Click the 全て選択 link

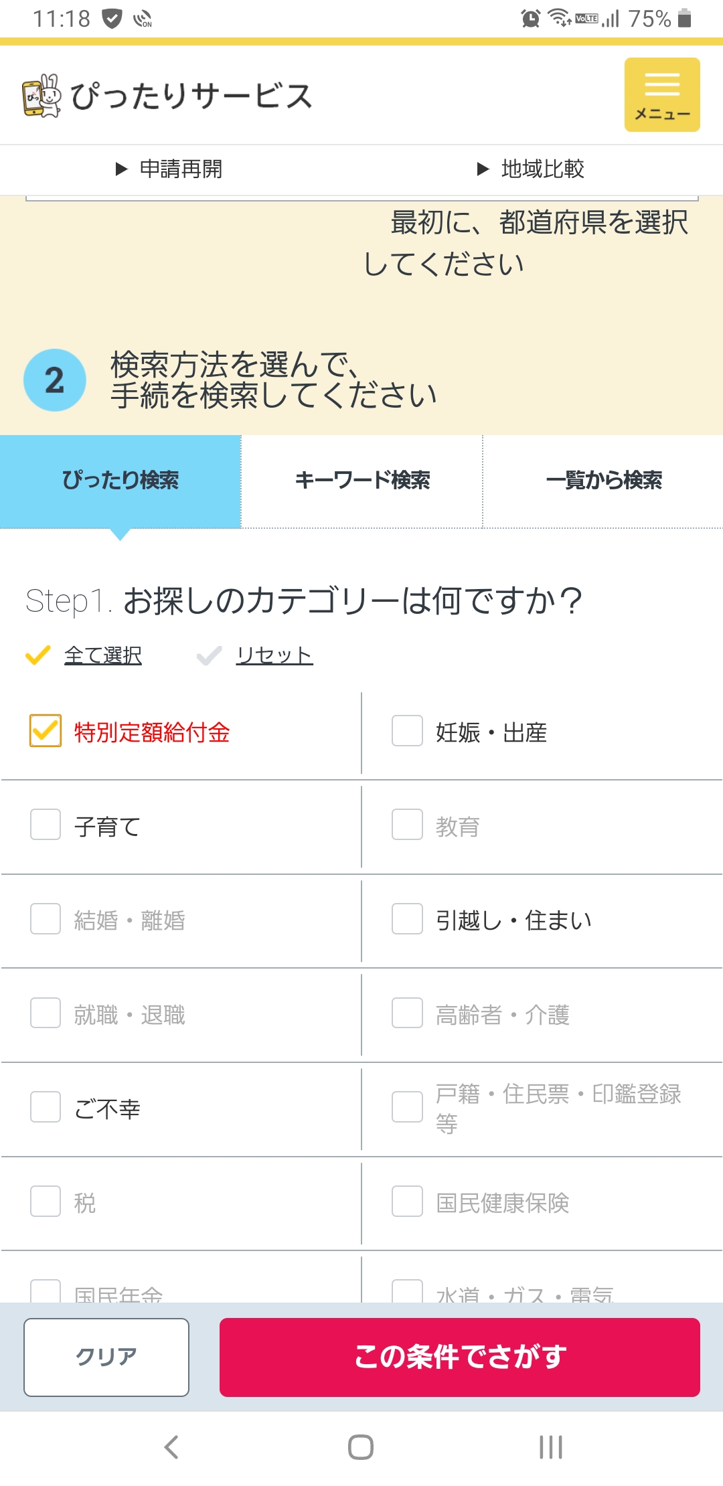[x=103, y=655]
